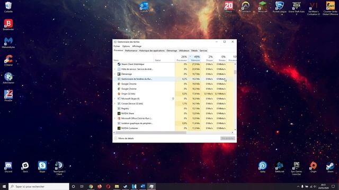
Task: Select the Steam Client WebHelper process
Action: pyautogui.click(x=173, y=64)
